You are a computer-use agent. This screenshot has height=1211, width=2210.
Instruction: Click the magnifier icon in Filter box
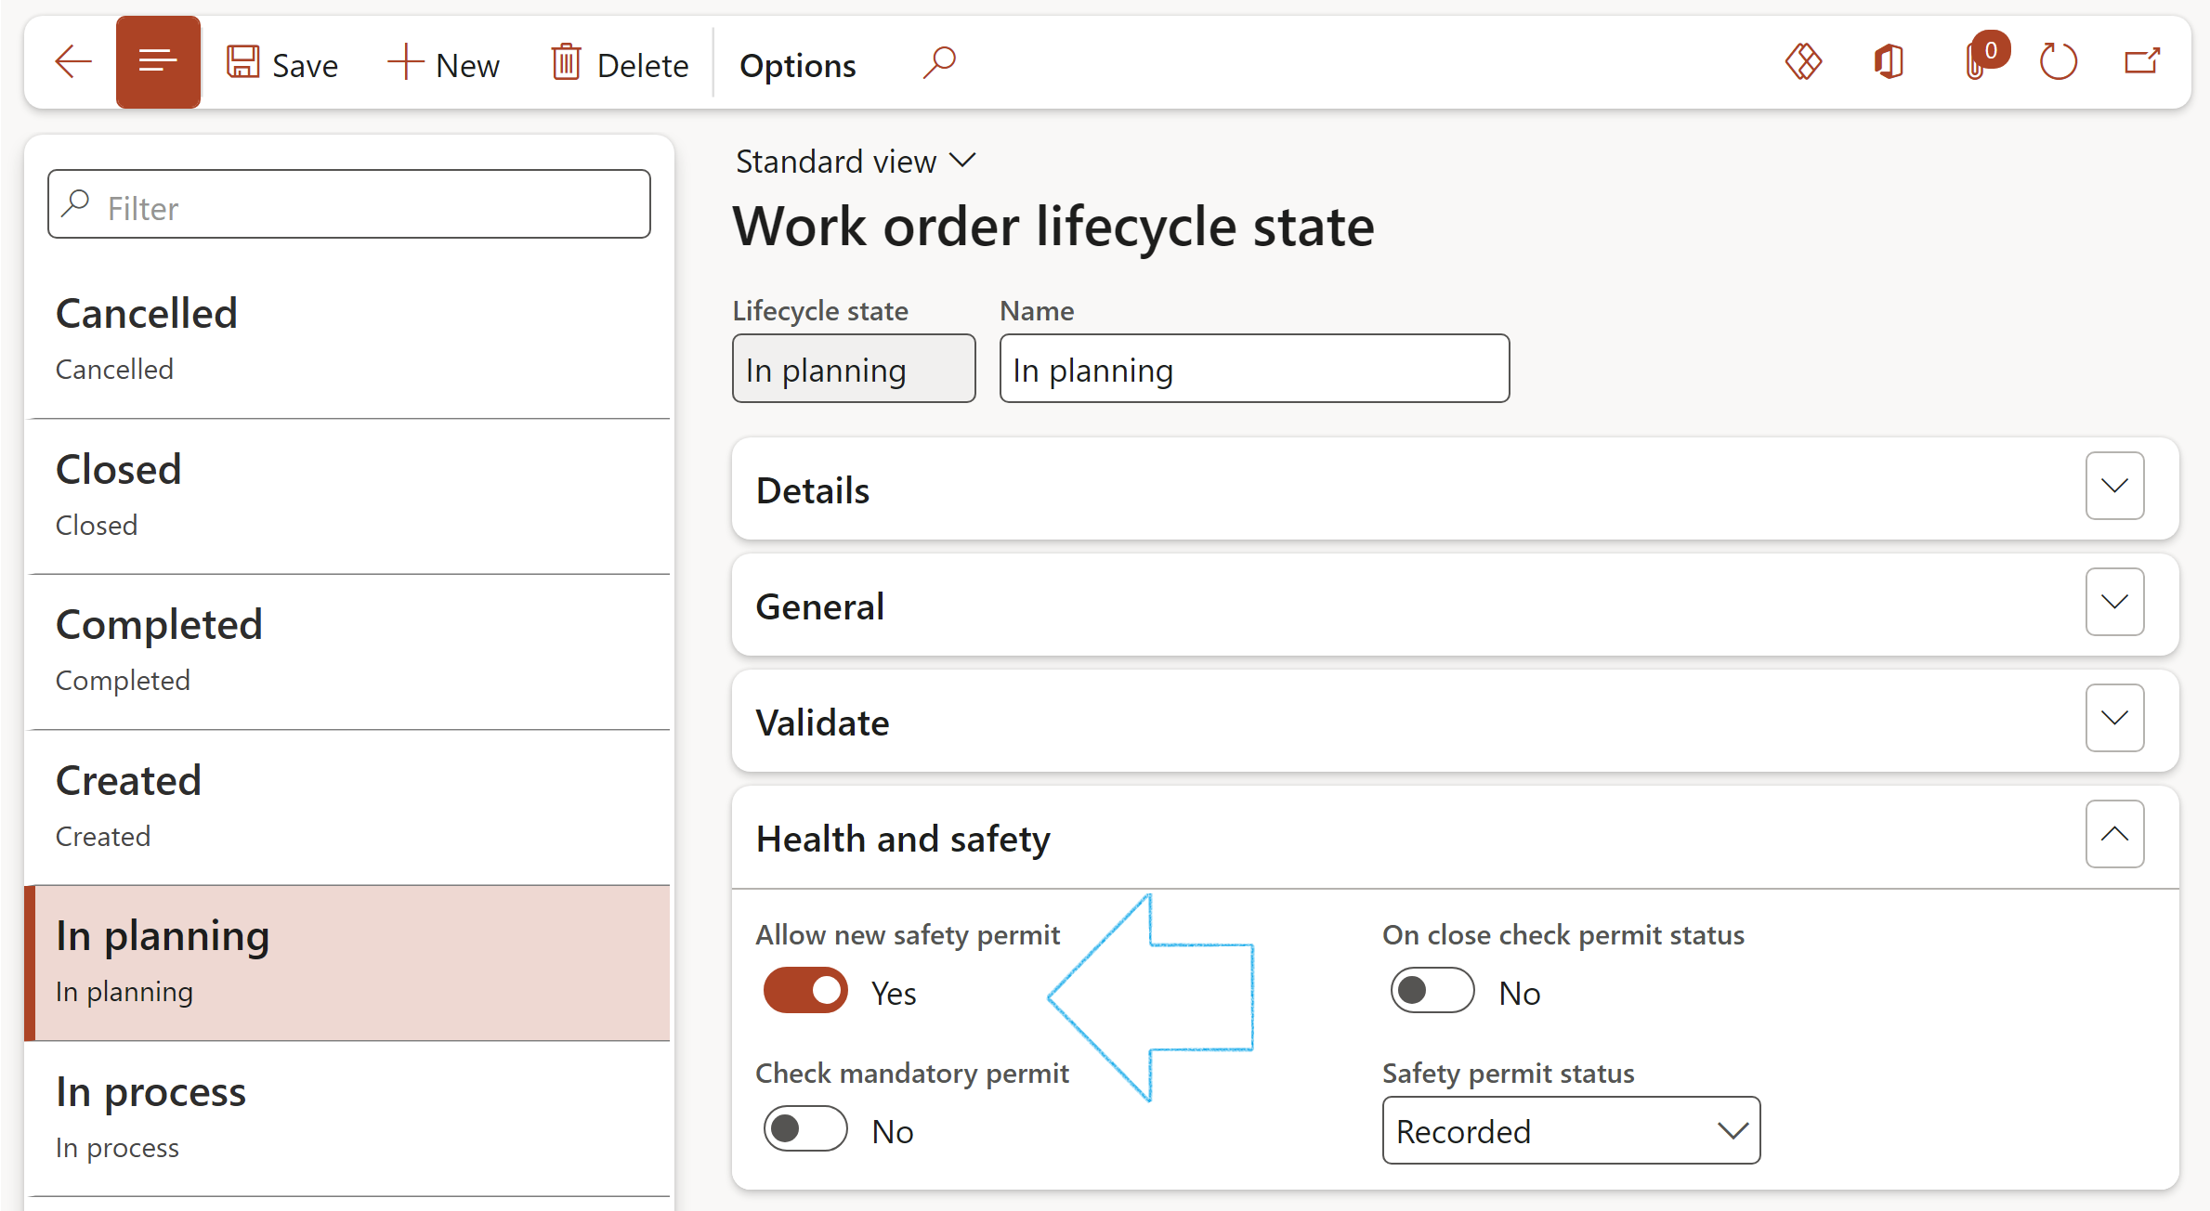tap(76, 203)
